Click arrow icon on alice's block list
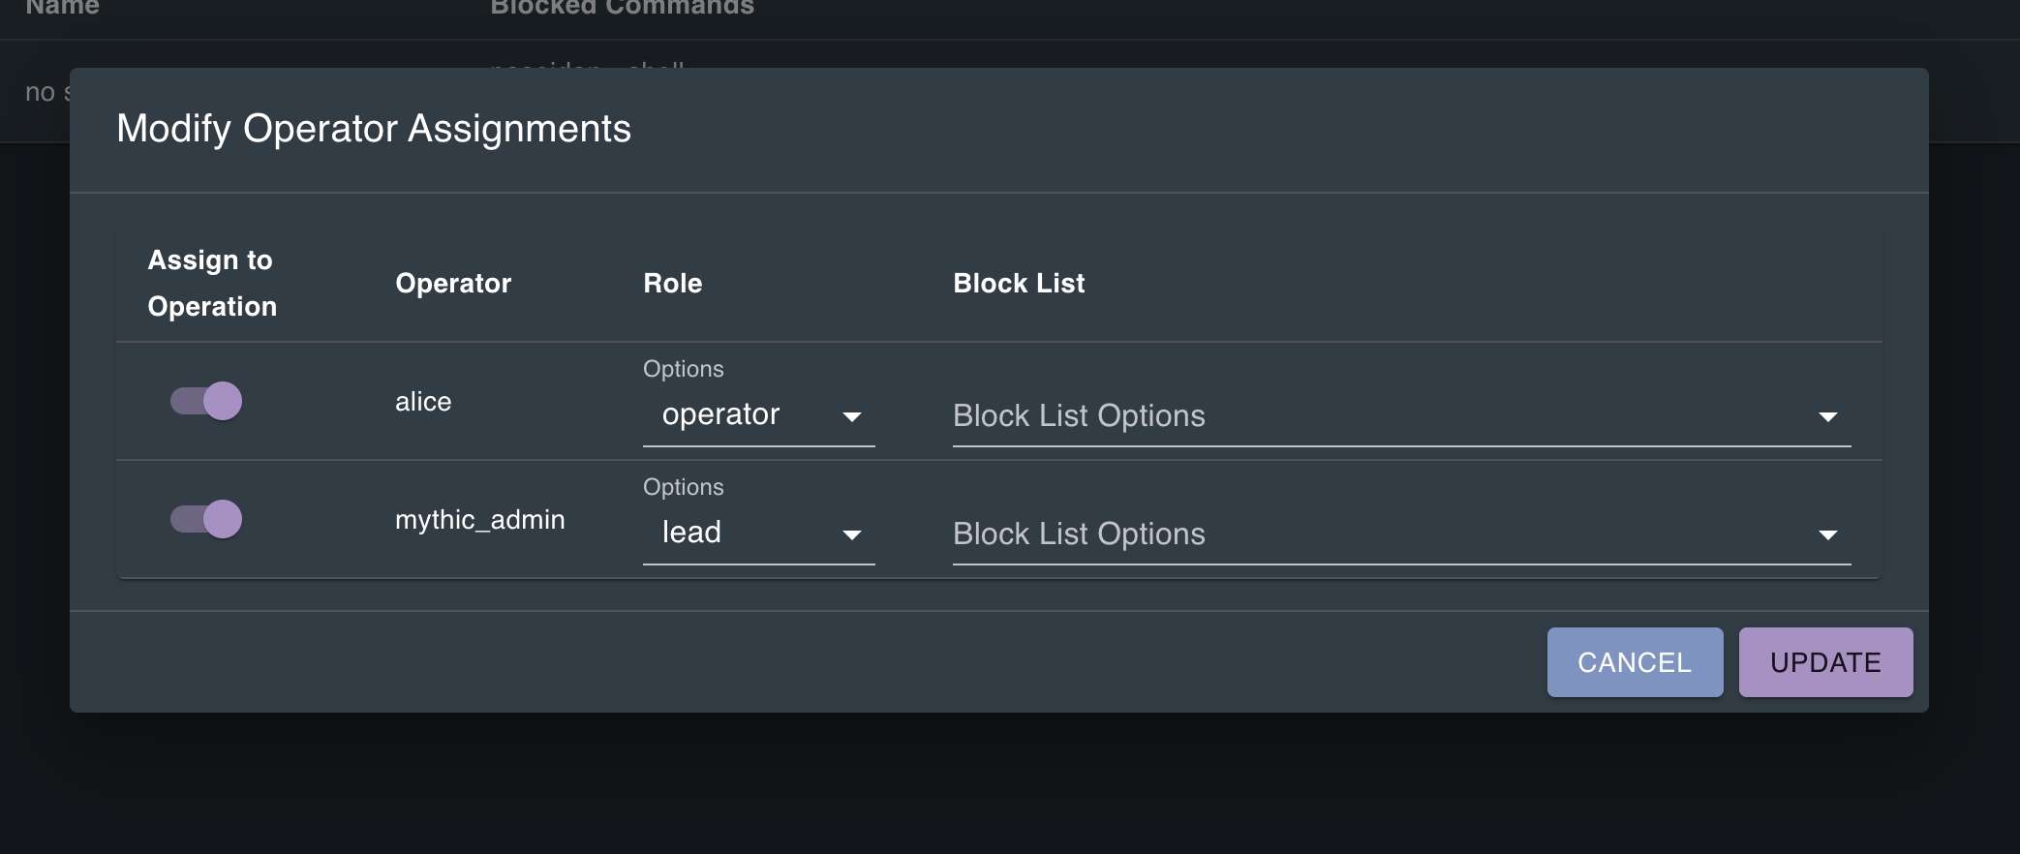2020x854 pixels. [x=1828, y=417]
